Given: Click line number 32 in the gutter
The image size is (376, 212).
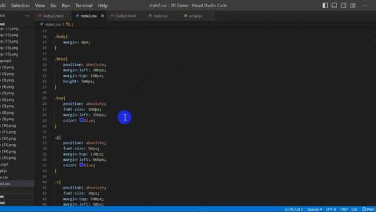Looking at the screenshot, I should [x=45, y=137].
